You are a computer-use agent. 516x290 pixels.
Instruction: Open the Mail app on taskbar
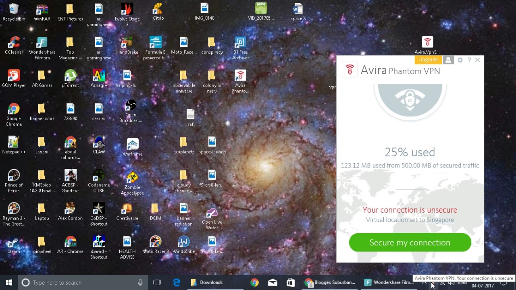(273, 282)
